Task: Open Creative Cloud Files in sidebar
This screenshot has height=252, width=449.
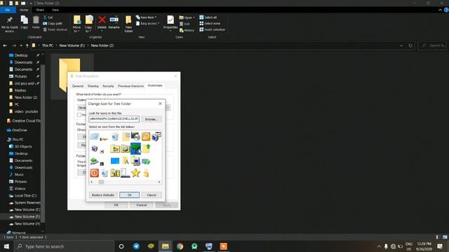Action: pyautogui.click(x=26, y=120)
